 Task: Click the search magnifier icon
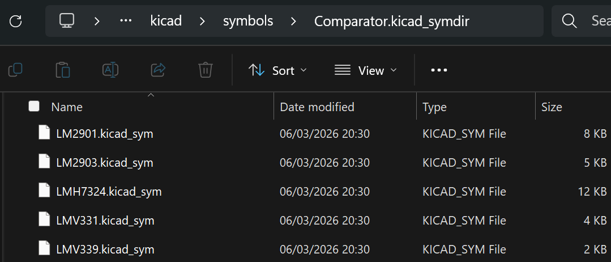pyautogui.click(x=569, y=22)
